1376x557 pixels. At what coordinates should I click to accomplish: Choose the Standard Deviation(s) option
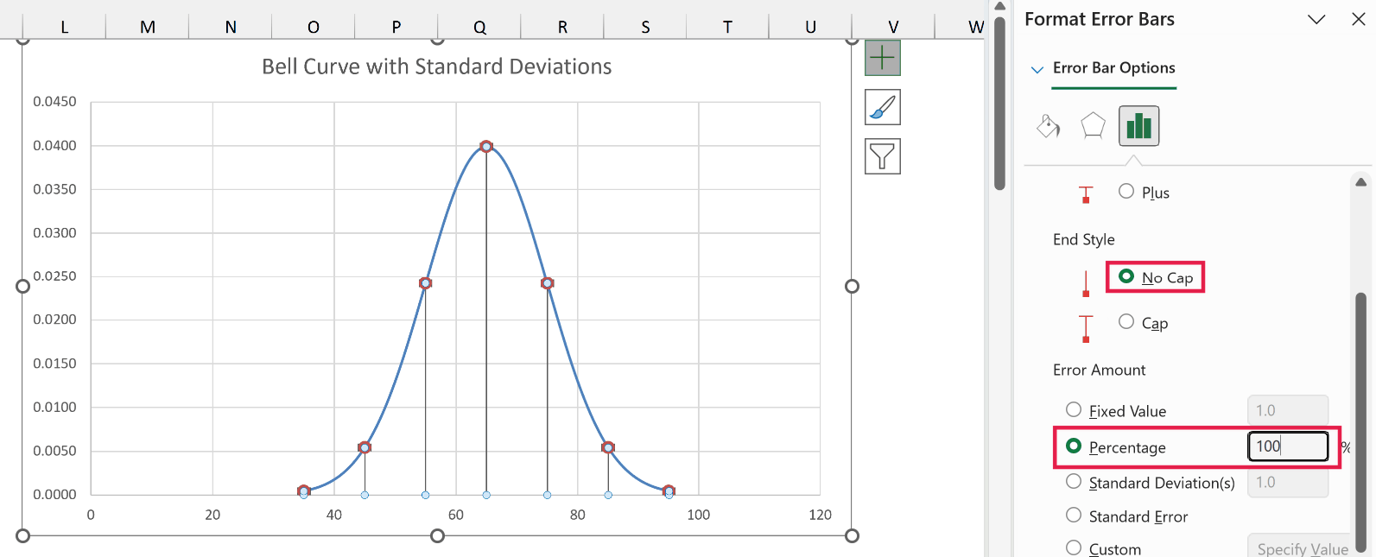(1074, 481)
